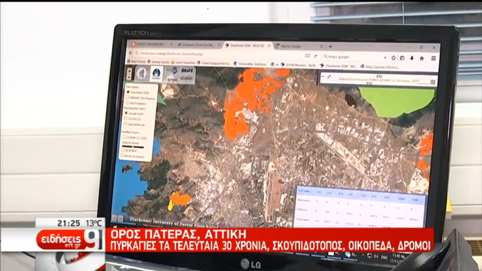Toggle reader view icon in address bar
The width and height of the screenshot is (482, 271).
[308, 56]
